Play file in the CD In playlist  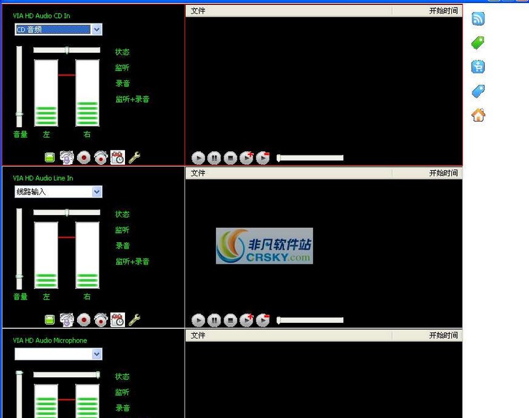[198, 157]
